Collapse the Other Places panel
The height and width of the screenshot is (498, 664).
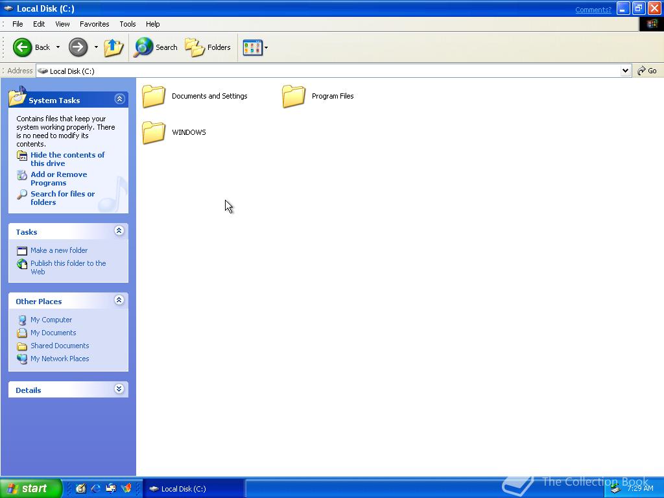click(x=119, y=300)
